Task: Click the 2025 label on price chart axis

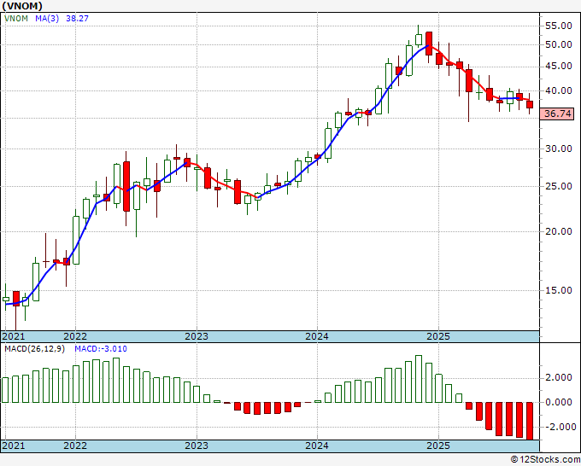Action: point(438,336)
